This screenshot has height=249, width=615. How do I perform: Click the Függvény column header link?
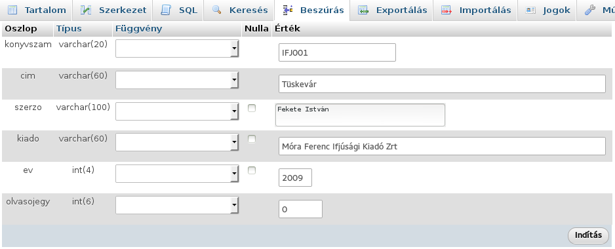(x=138, y=29)
